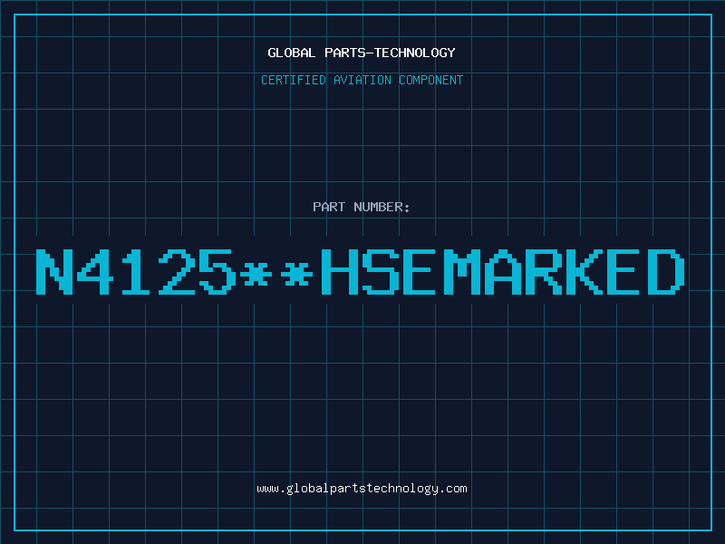This screenshot has height=544, width=725.
Task: Click the CERTIFIED AVIATION COMPONENT subtitle
Action: [x=362, y=80]
